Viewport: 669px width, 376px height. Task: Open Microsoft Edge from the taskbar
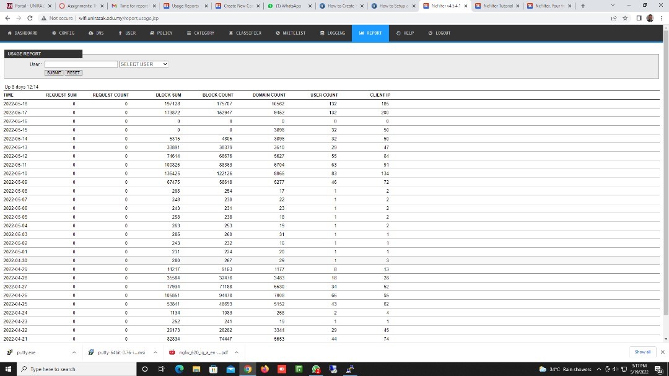click(x=180, y=369)
